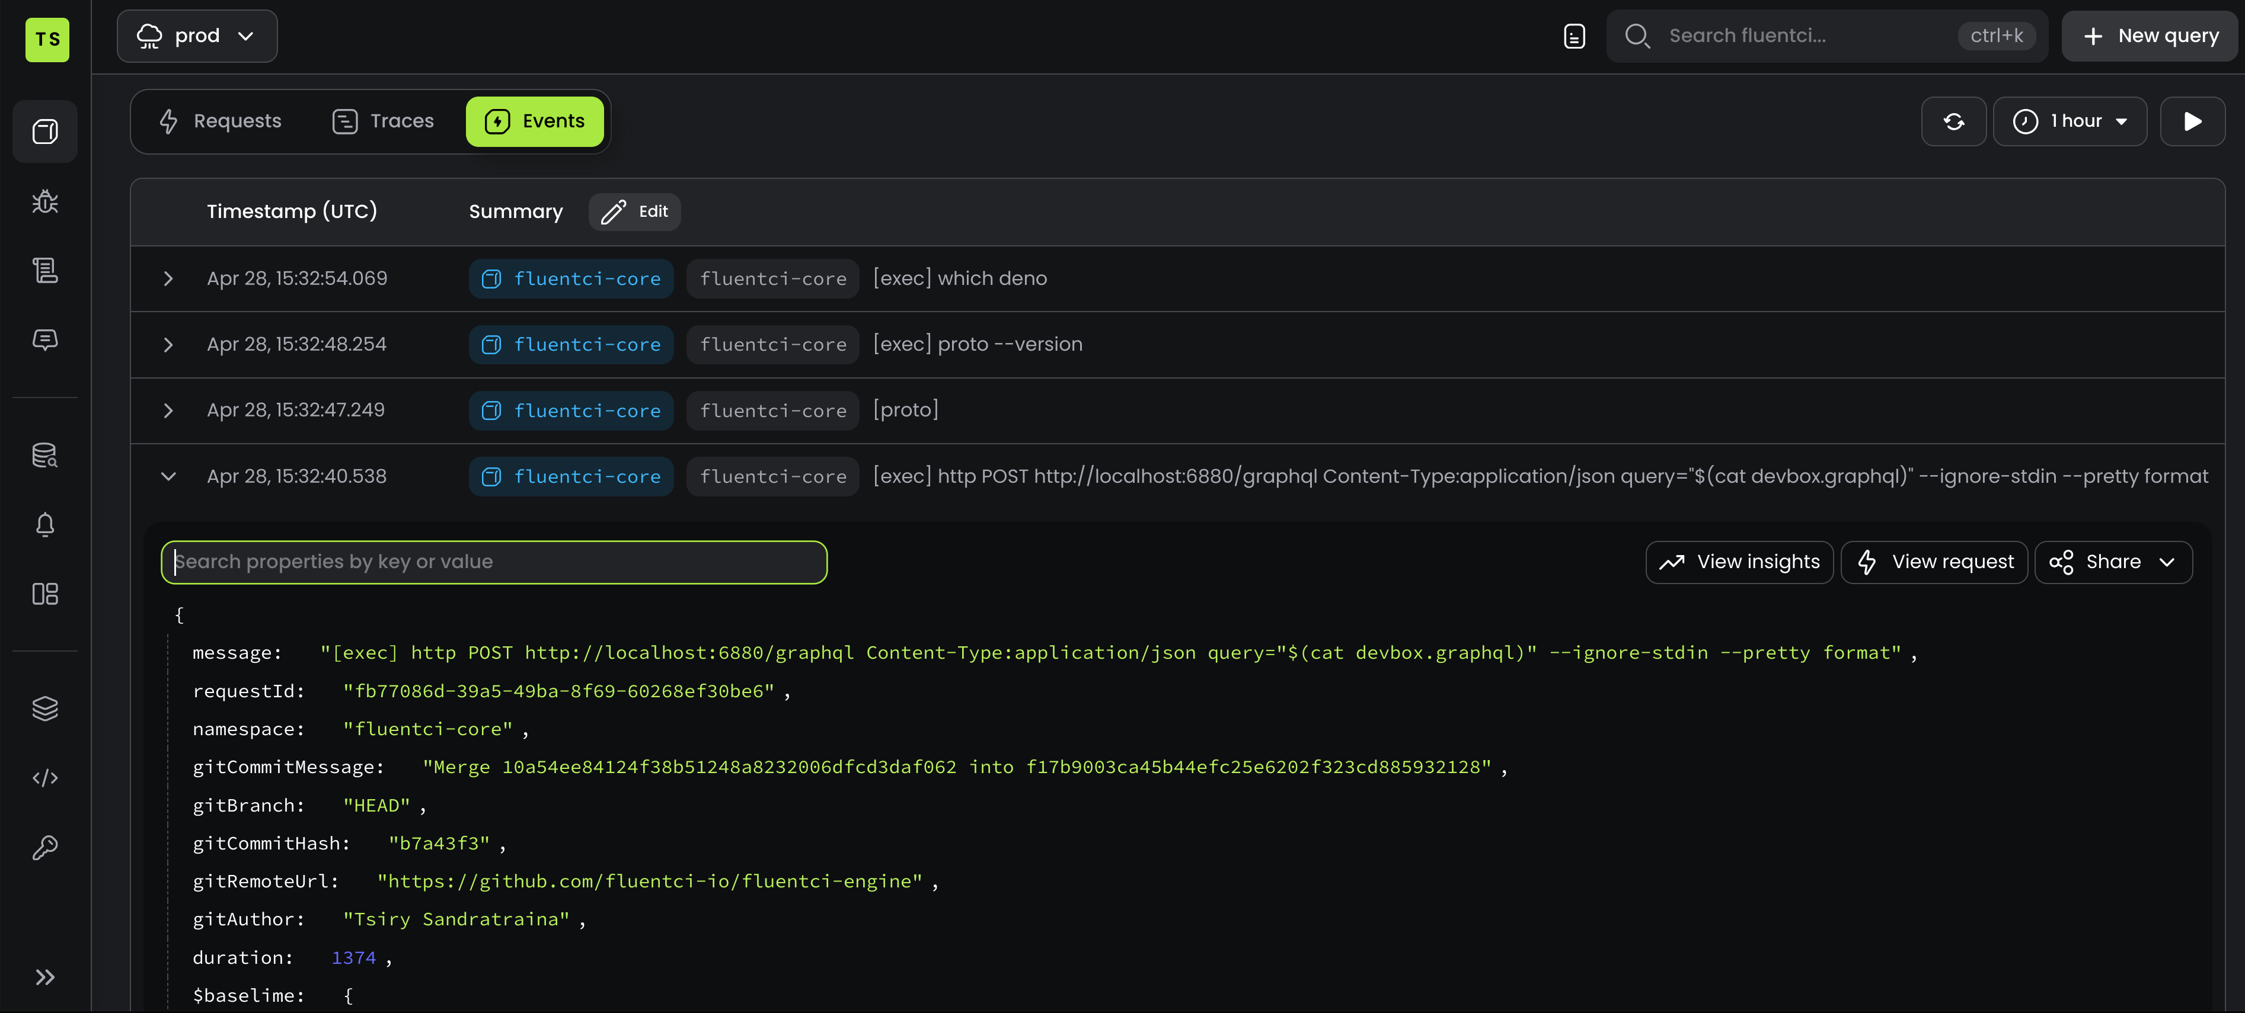Open the scroll logs icon in sidebar

pyautogui.click(x=45, y=270)
